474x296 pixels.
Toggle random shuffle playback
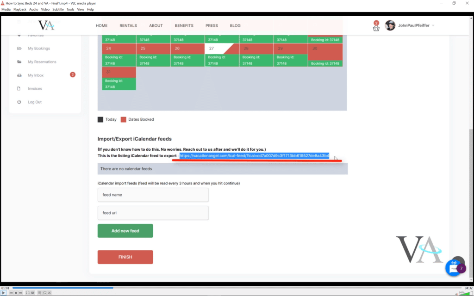[x=49, y=293]
